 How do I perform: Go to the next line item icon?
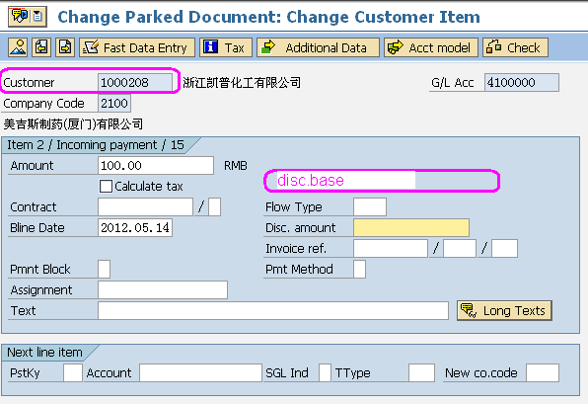[65, 47]
